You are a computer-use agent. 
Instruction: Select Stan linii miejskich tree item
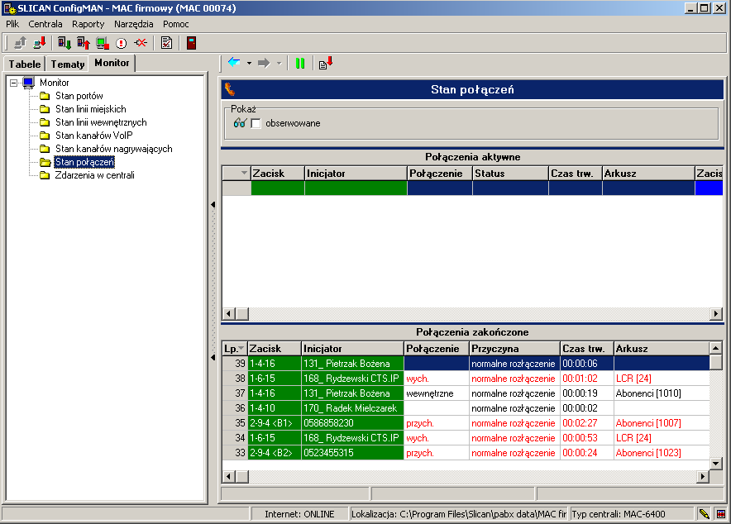pyautogui.click(x=91, y=109)
